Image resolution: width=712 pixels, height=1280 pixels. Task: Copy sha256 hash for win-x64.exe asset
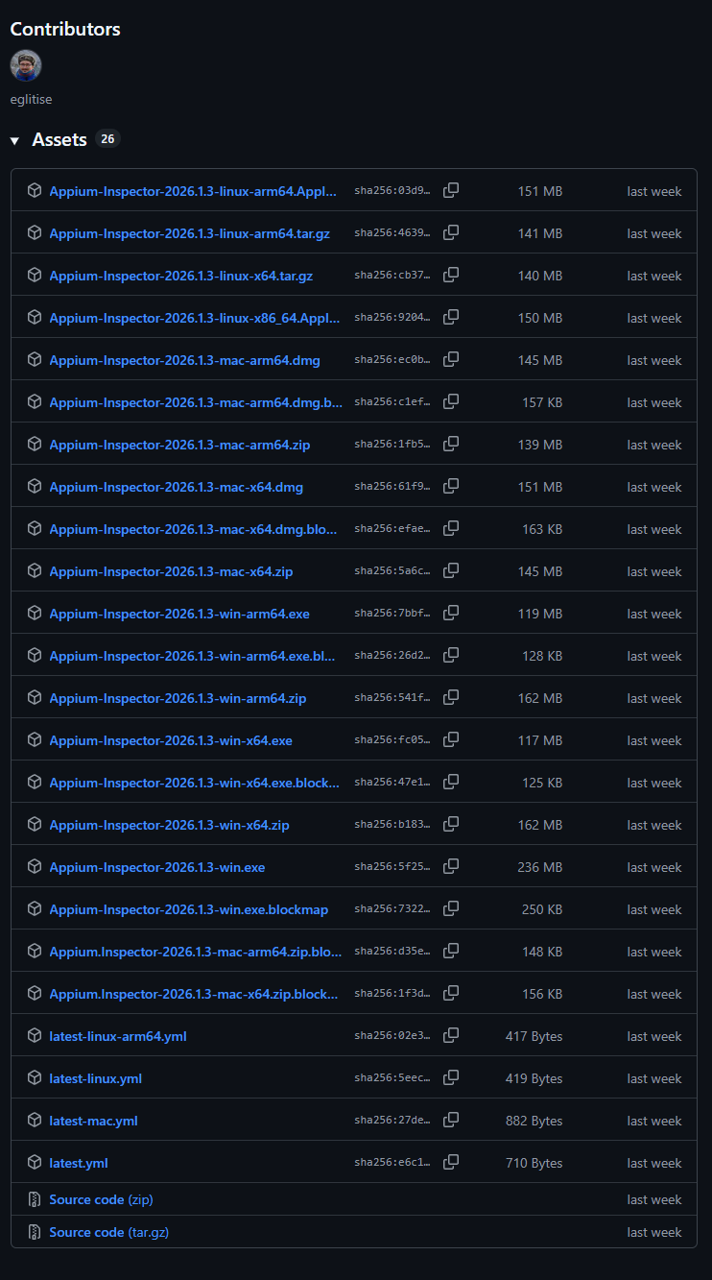click(451, 739)
